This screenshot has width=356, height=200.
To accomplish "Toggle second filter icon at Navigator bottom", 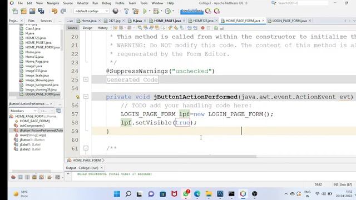I will click(x=21, y=177).
